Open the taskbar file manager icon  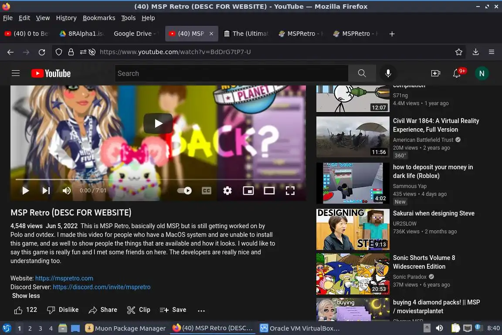(x=63, y=328)
